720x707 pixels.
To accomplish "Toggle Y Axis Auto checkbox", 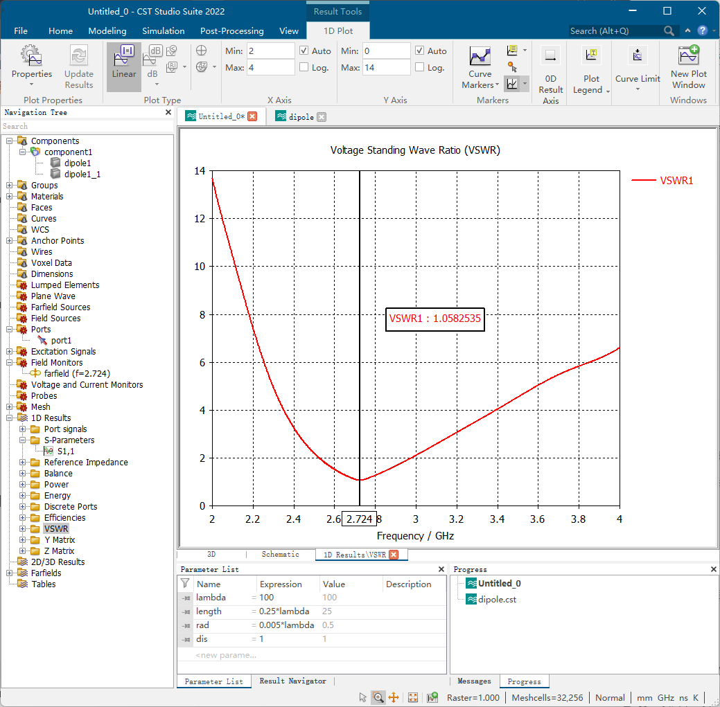I will click(419, 51).
